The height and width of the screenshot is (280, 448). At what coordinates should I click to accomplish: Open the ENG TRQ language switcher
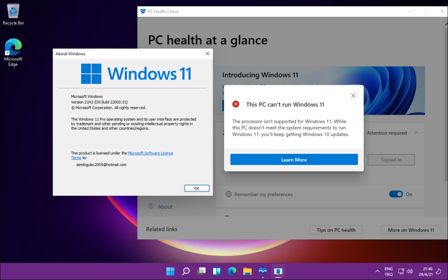(x=388, y=271)
